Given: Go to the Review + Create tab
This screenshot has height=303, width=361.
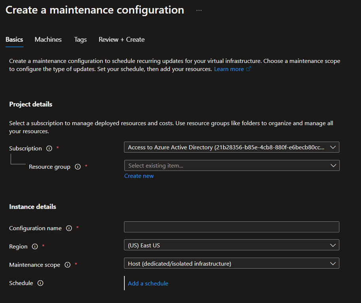Looking at the screenshot, I should pyautogui.click(x=121, y=39).
